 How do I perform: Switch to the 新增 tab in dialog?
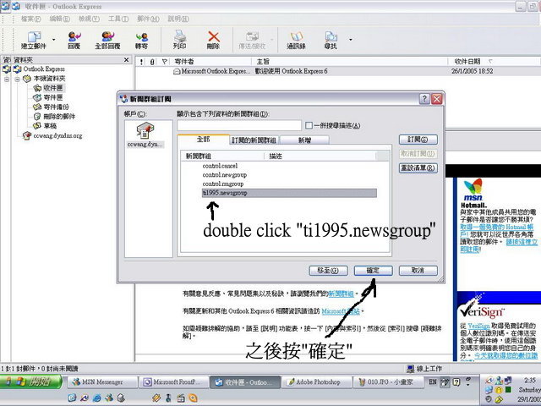pyautogui.click(x=303, y=140)
